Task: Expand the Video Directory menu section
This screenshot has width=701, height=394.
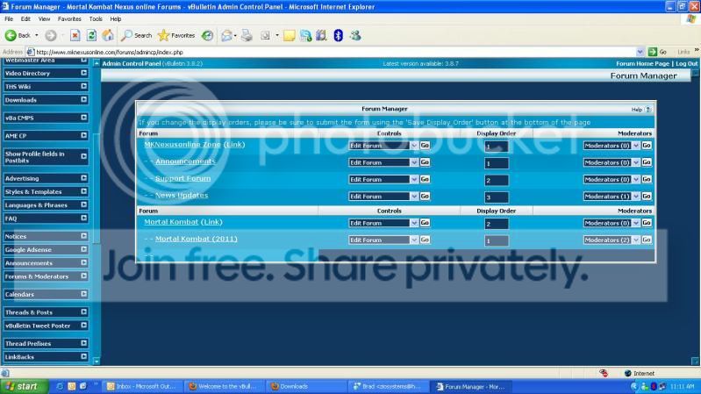Action: click(x=83, y=73)
